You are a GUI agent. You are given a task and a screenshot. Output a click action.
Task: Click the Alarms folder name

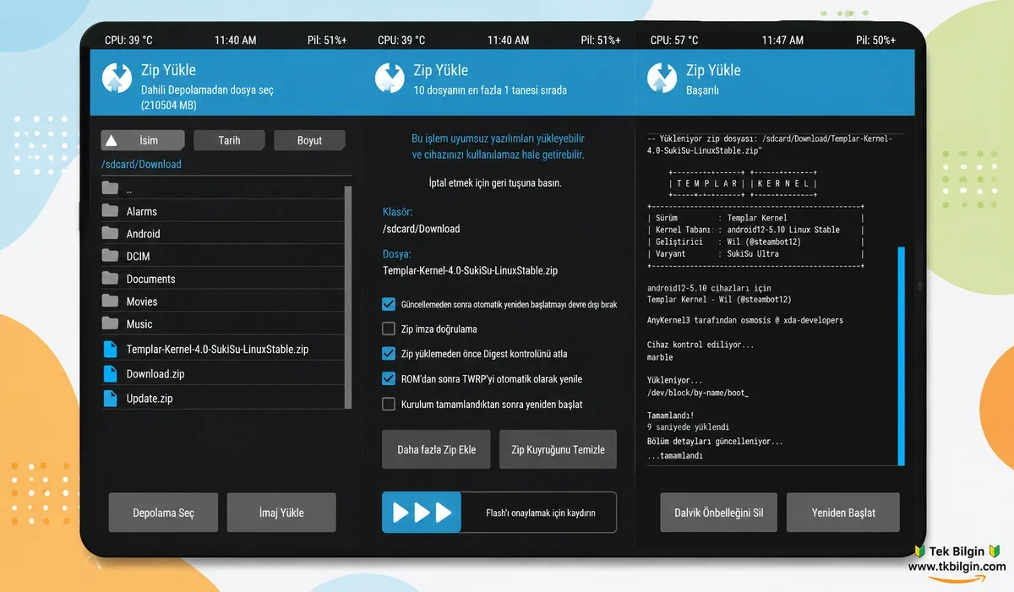click(142, 211)
